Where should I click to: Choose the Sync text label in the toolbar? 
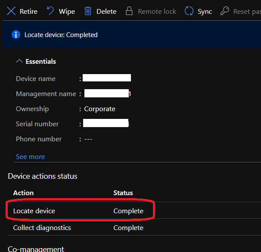[x=205, y=12]
